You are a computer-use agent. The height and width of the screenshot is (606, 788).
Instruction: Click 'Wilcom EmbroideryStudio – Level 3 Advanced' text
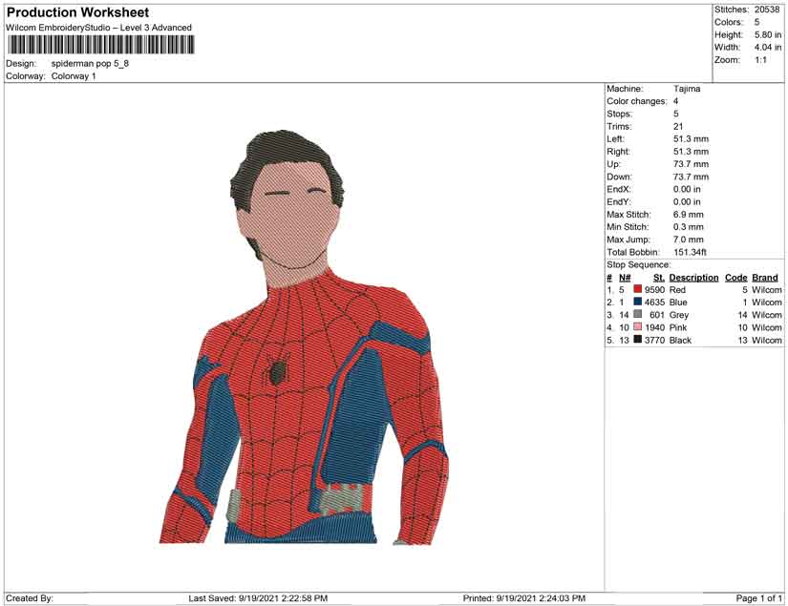99,28
